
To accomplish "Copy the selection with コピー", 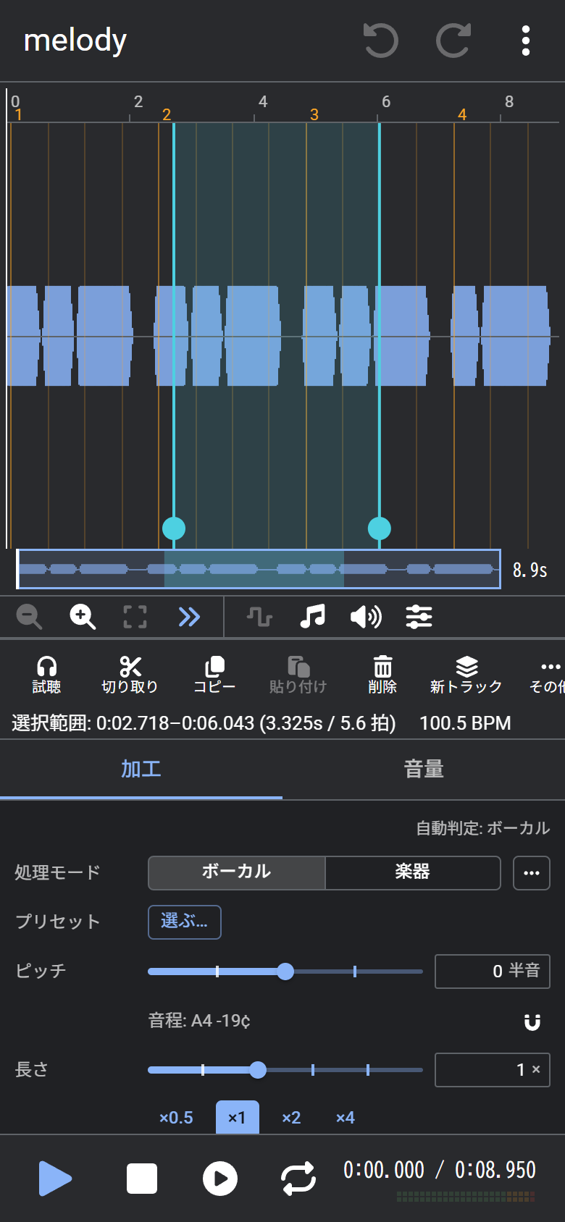I will pyautogui.click(x=214, y=675).
